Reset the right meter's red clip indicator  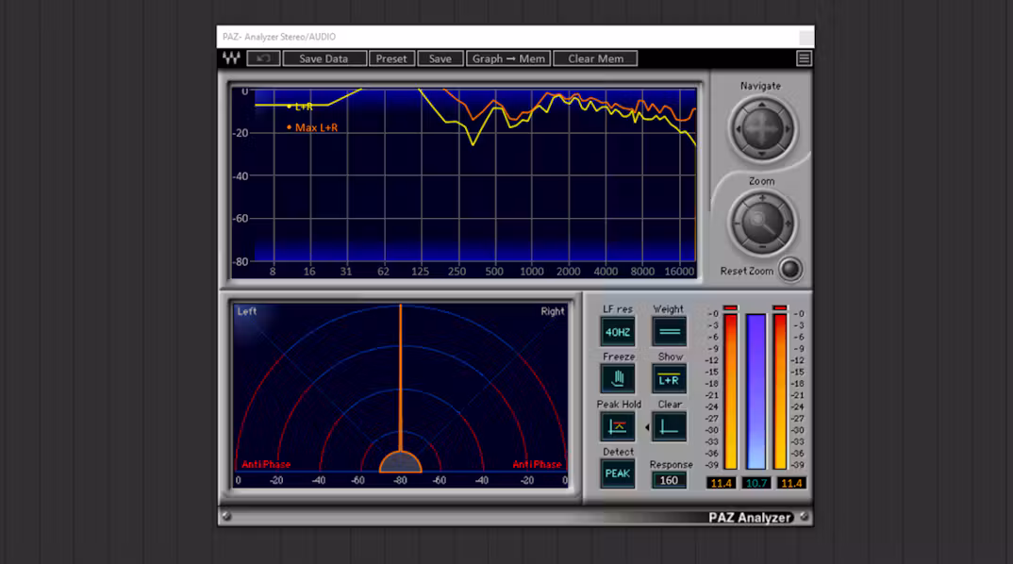[780, 308]
